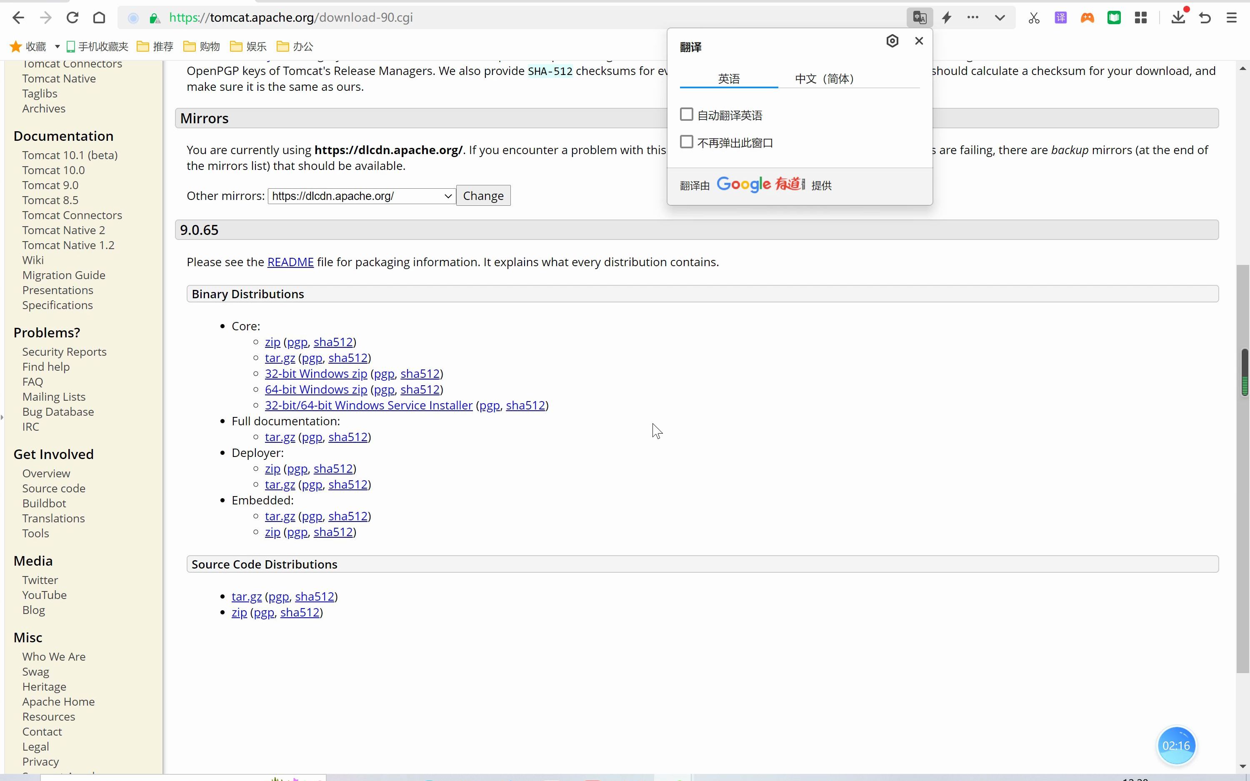Viewport: 1250px width, 781px height.
Task: Click Core zip download link
Action: coord(273,342)
